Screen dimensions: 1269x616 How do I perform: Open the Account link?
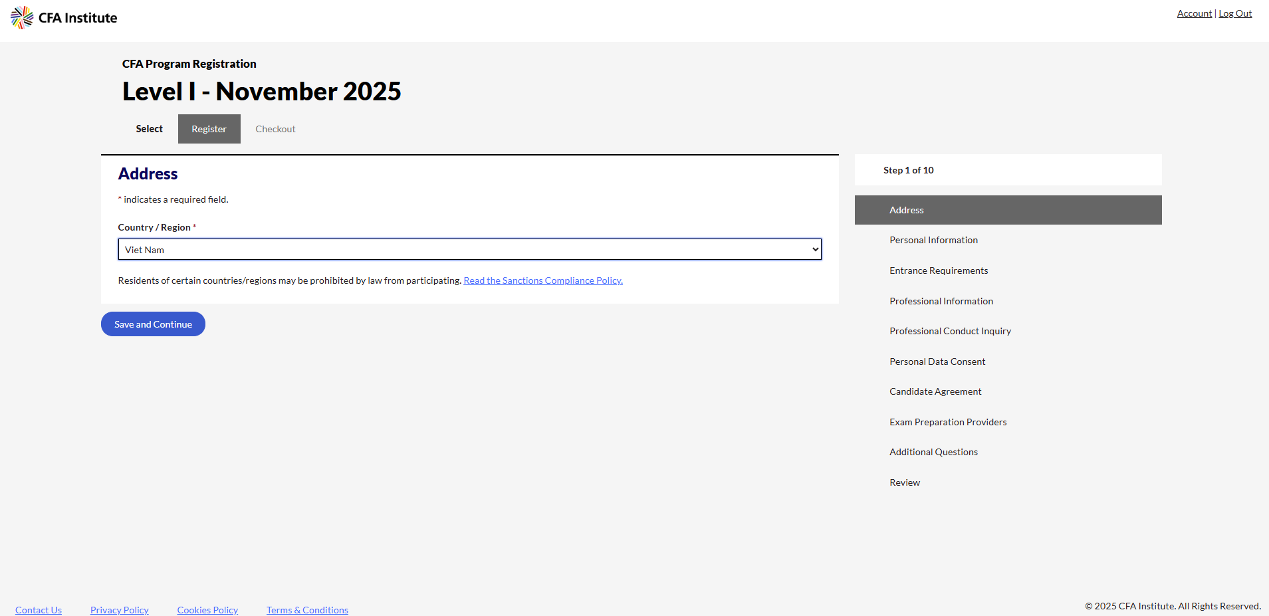point(1194,13)
